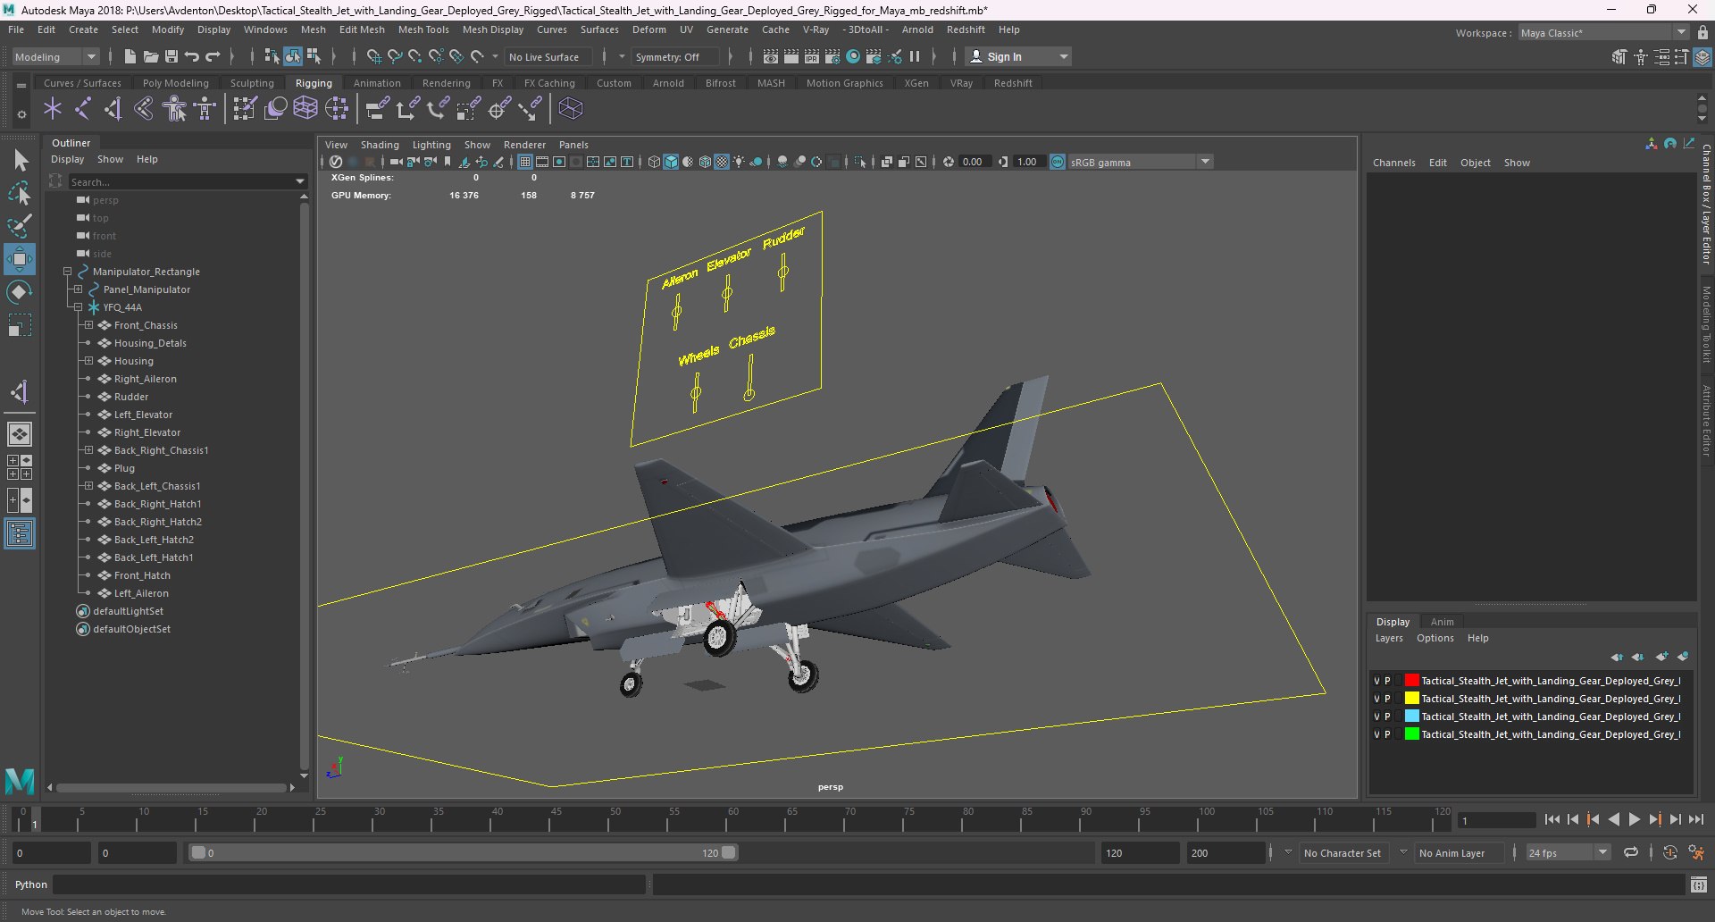Toggle visibility V of yellow layer
This screenshot has height=922, width=1715.
coord(1376,699)
